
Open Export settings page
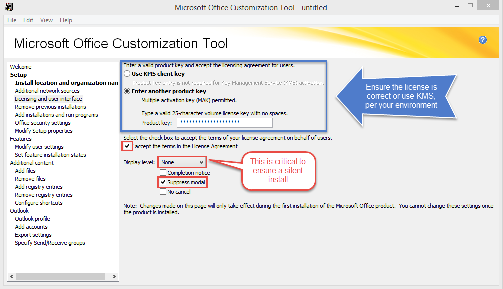coord(33,235)
